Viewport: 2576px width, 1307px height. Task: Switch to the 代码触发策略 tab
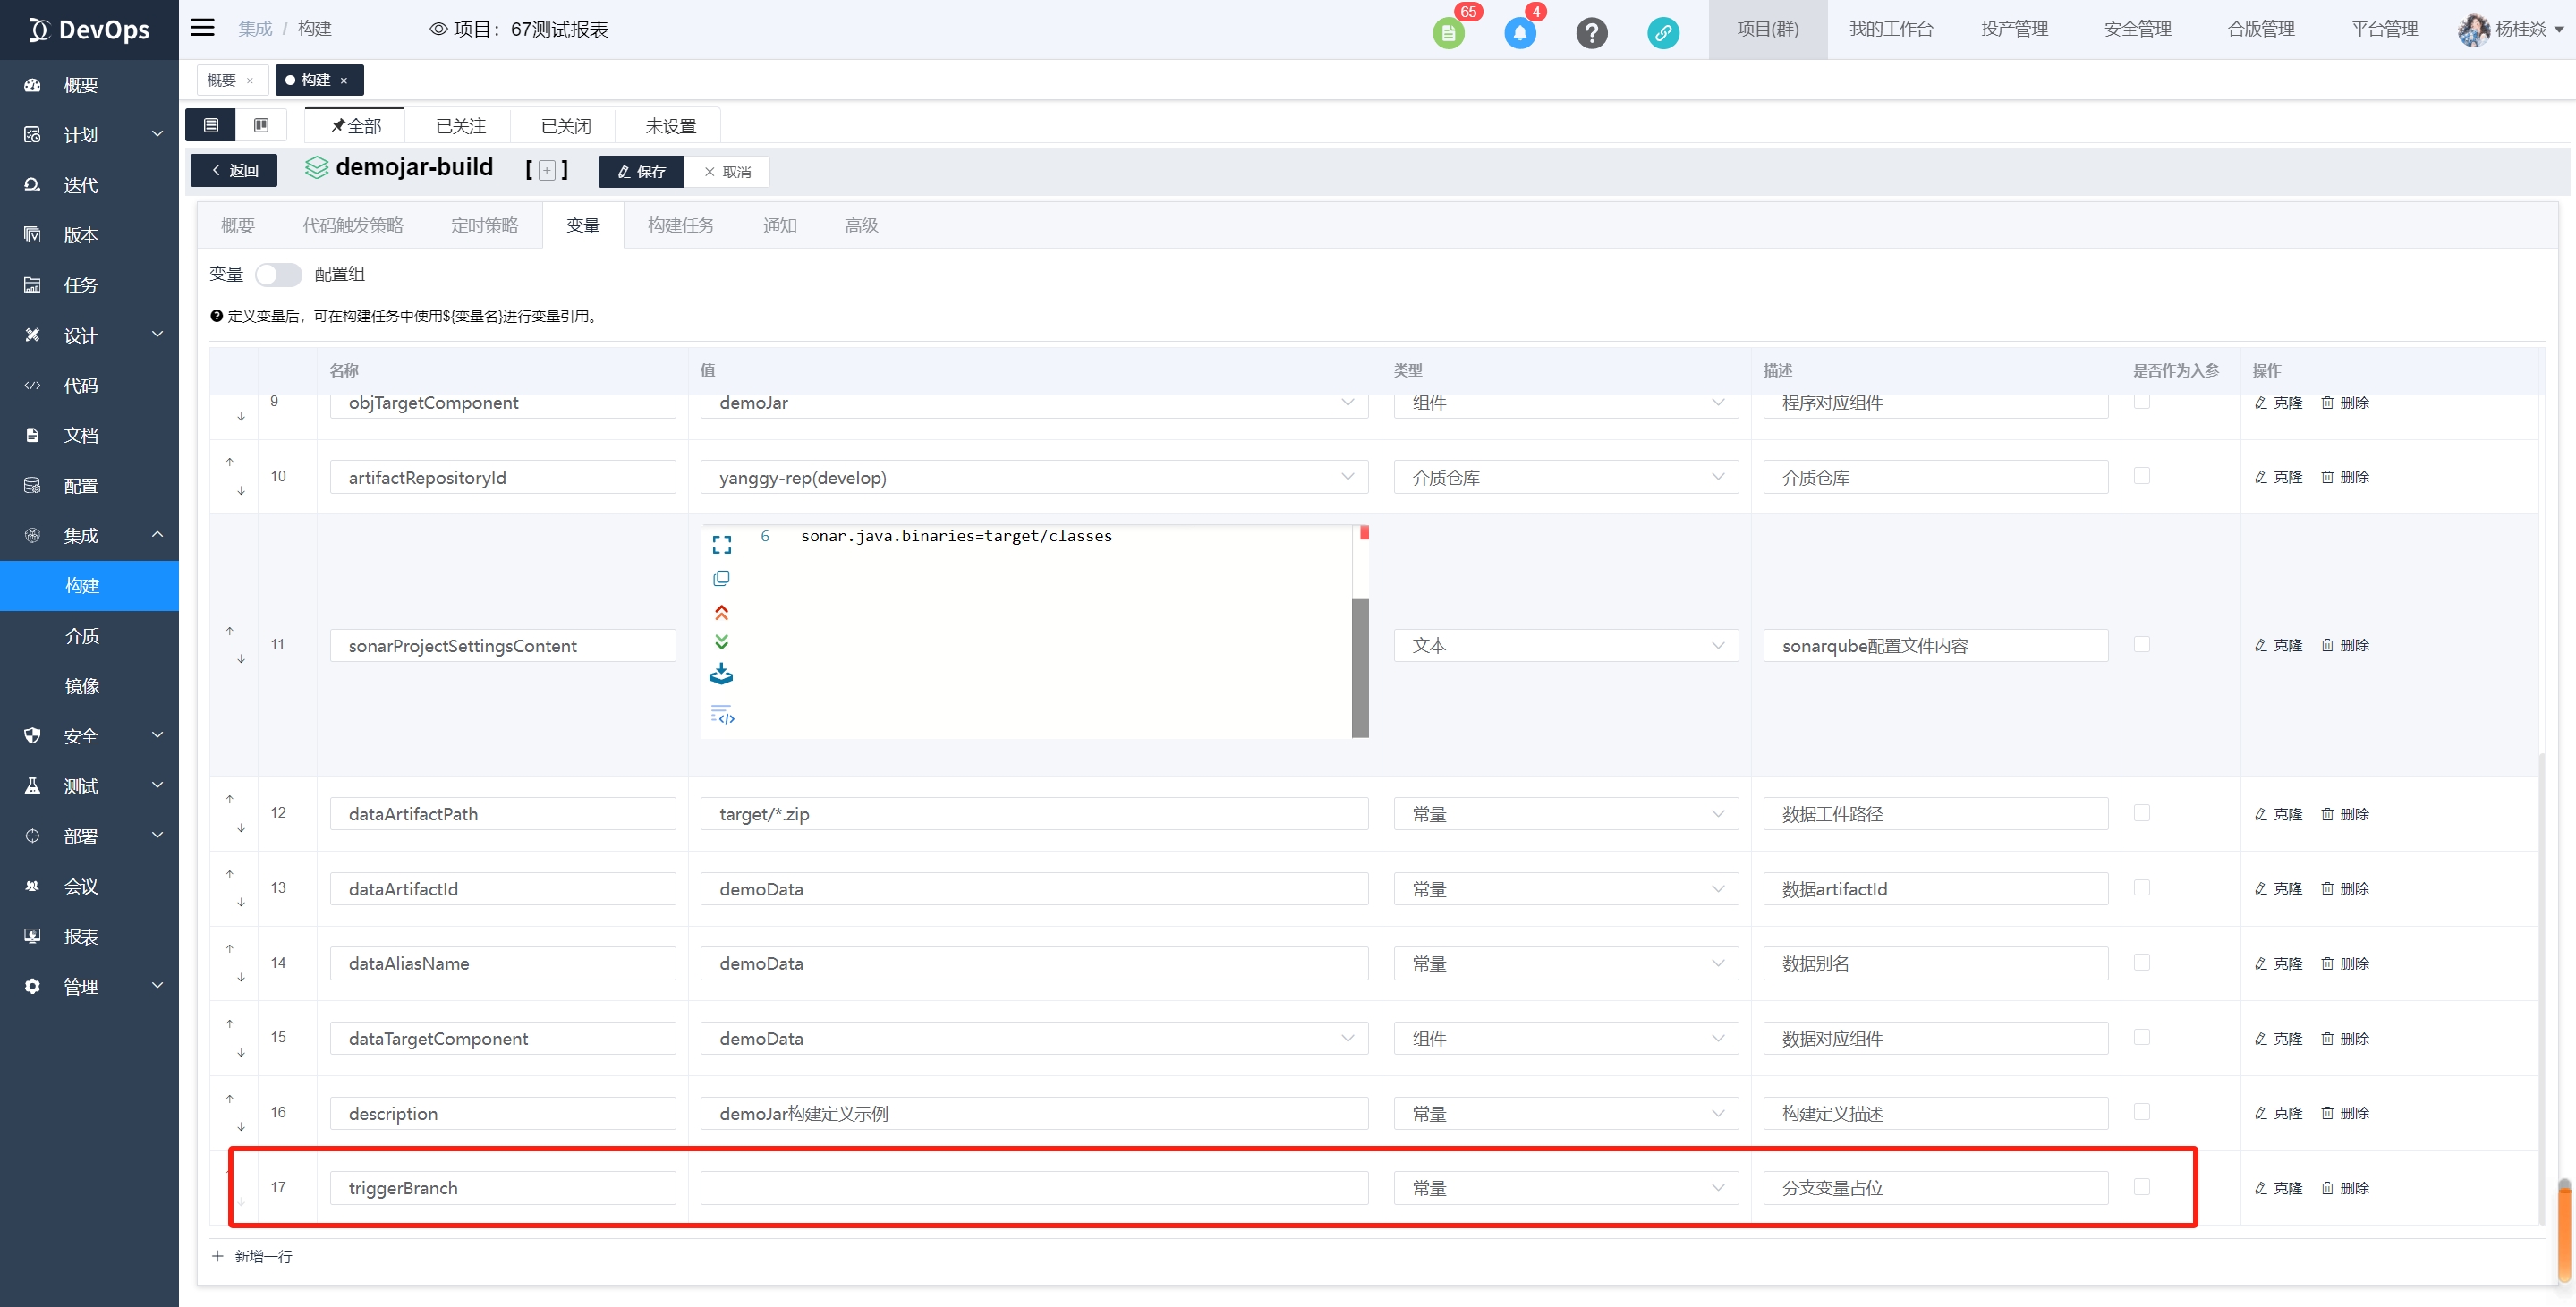point(353,225)
